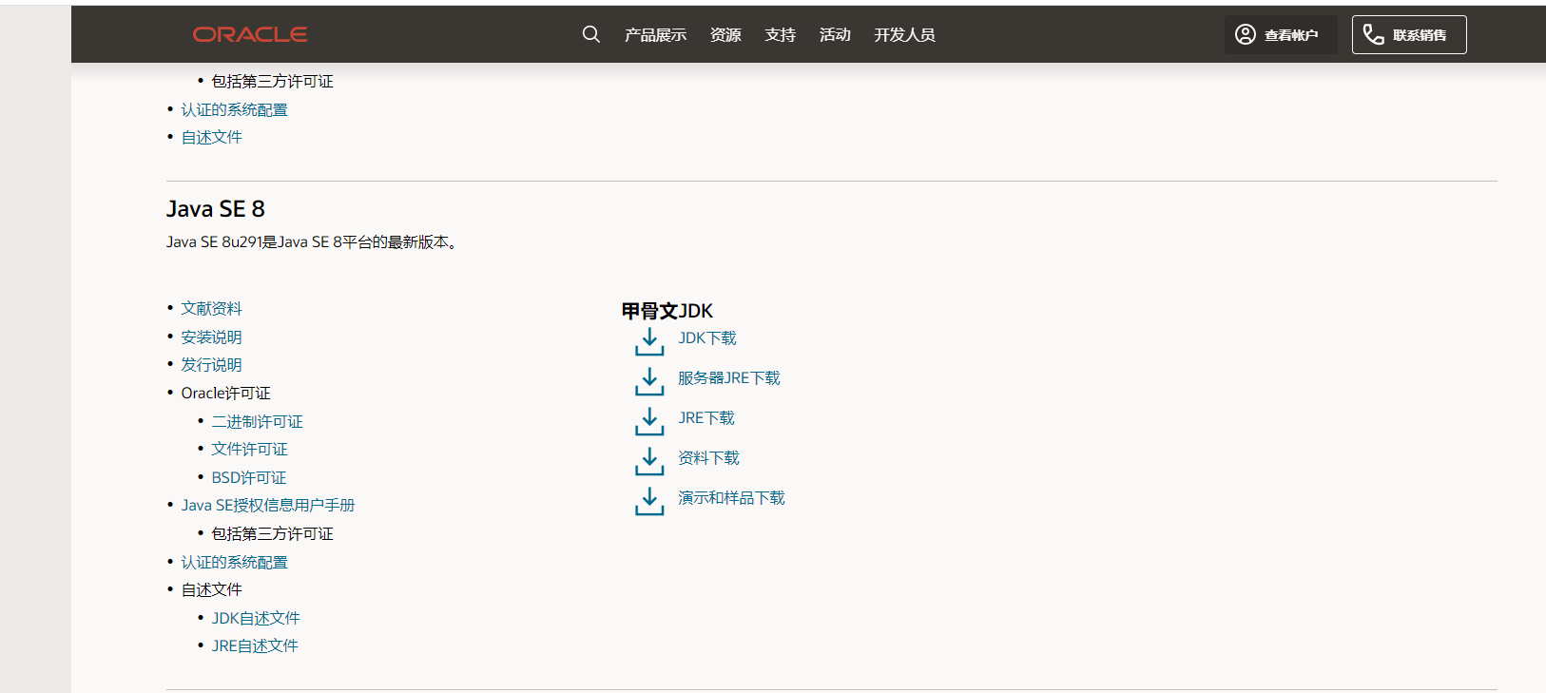This screenshot has height=693, width=1546.
Task: Click download icon beside 服务器JRE下载
Action: 649,381
